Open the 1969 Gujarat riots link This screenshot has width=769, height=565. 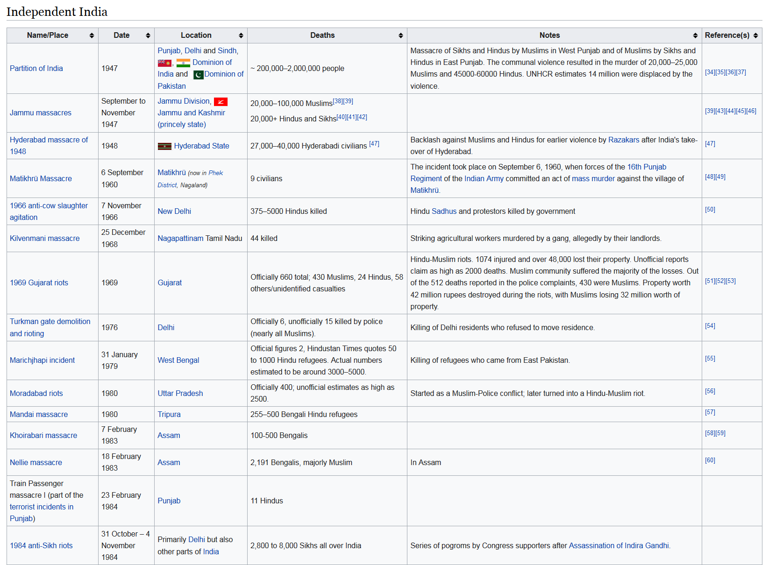click(39, 282)
